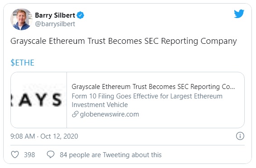Click the 9:08 AM timestamp

pyautogui.click(x=23, y=136)
